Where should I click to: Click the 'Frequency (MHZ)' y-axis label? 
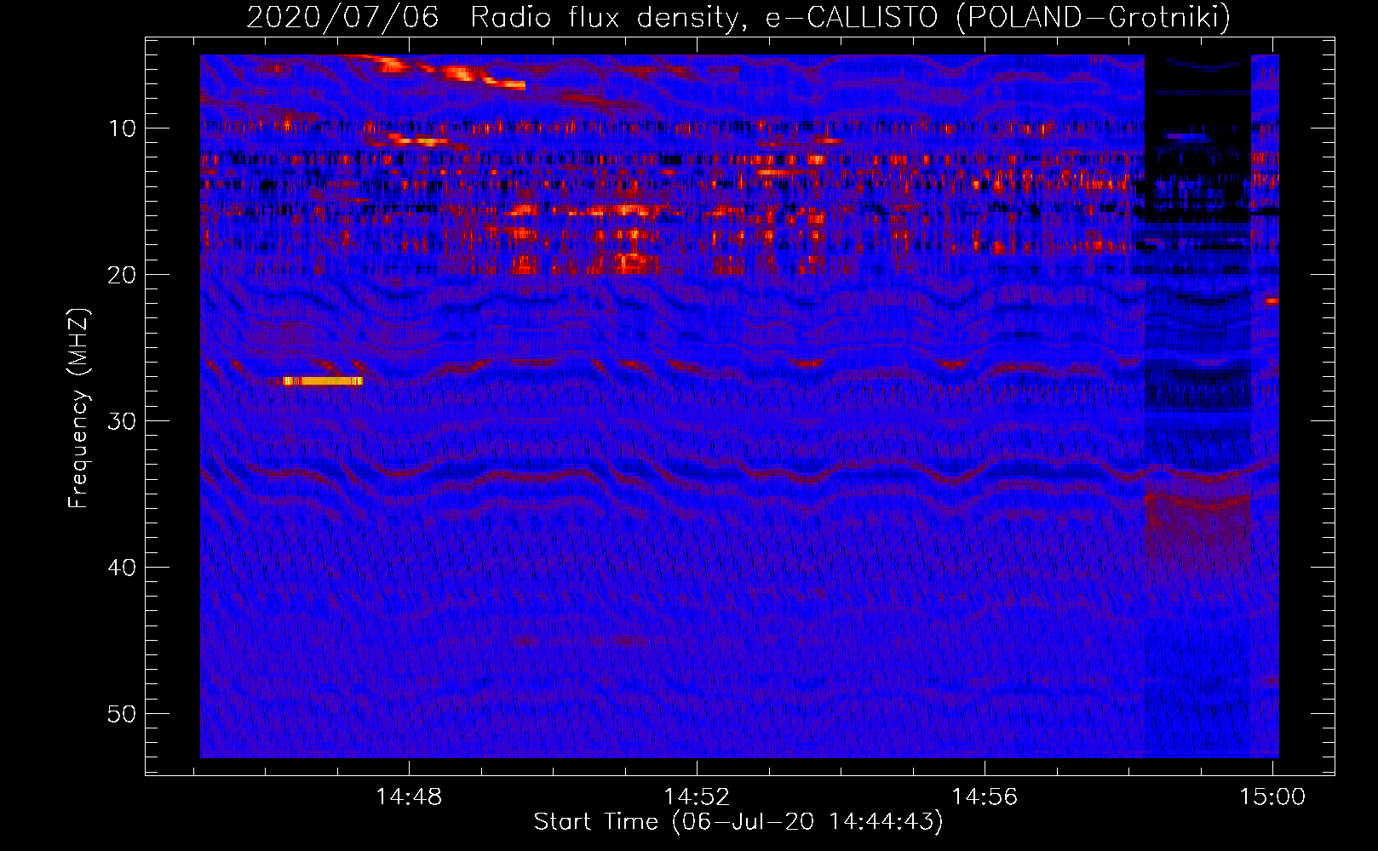coord(78,408)
